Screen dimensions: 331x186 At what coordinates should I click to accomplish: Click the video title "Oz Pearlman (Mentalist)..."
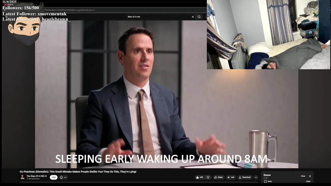click(x=78, y=172)
